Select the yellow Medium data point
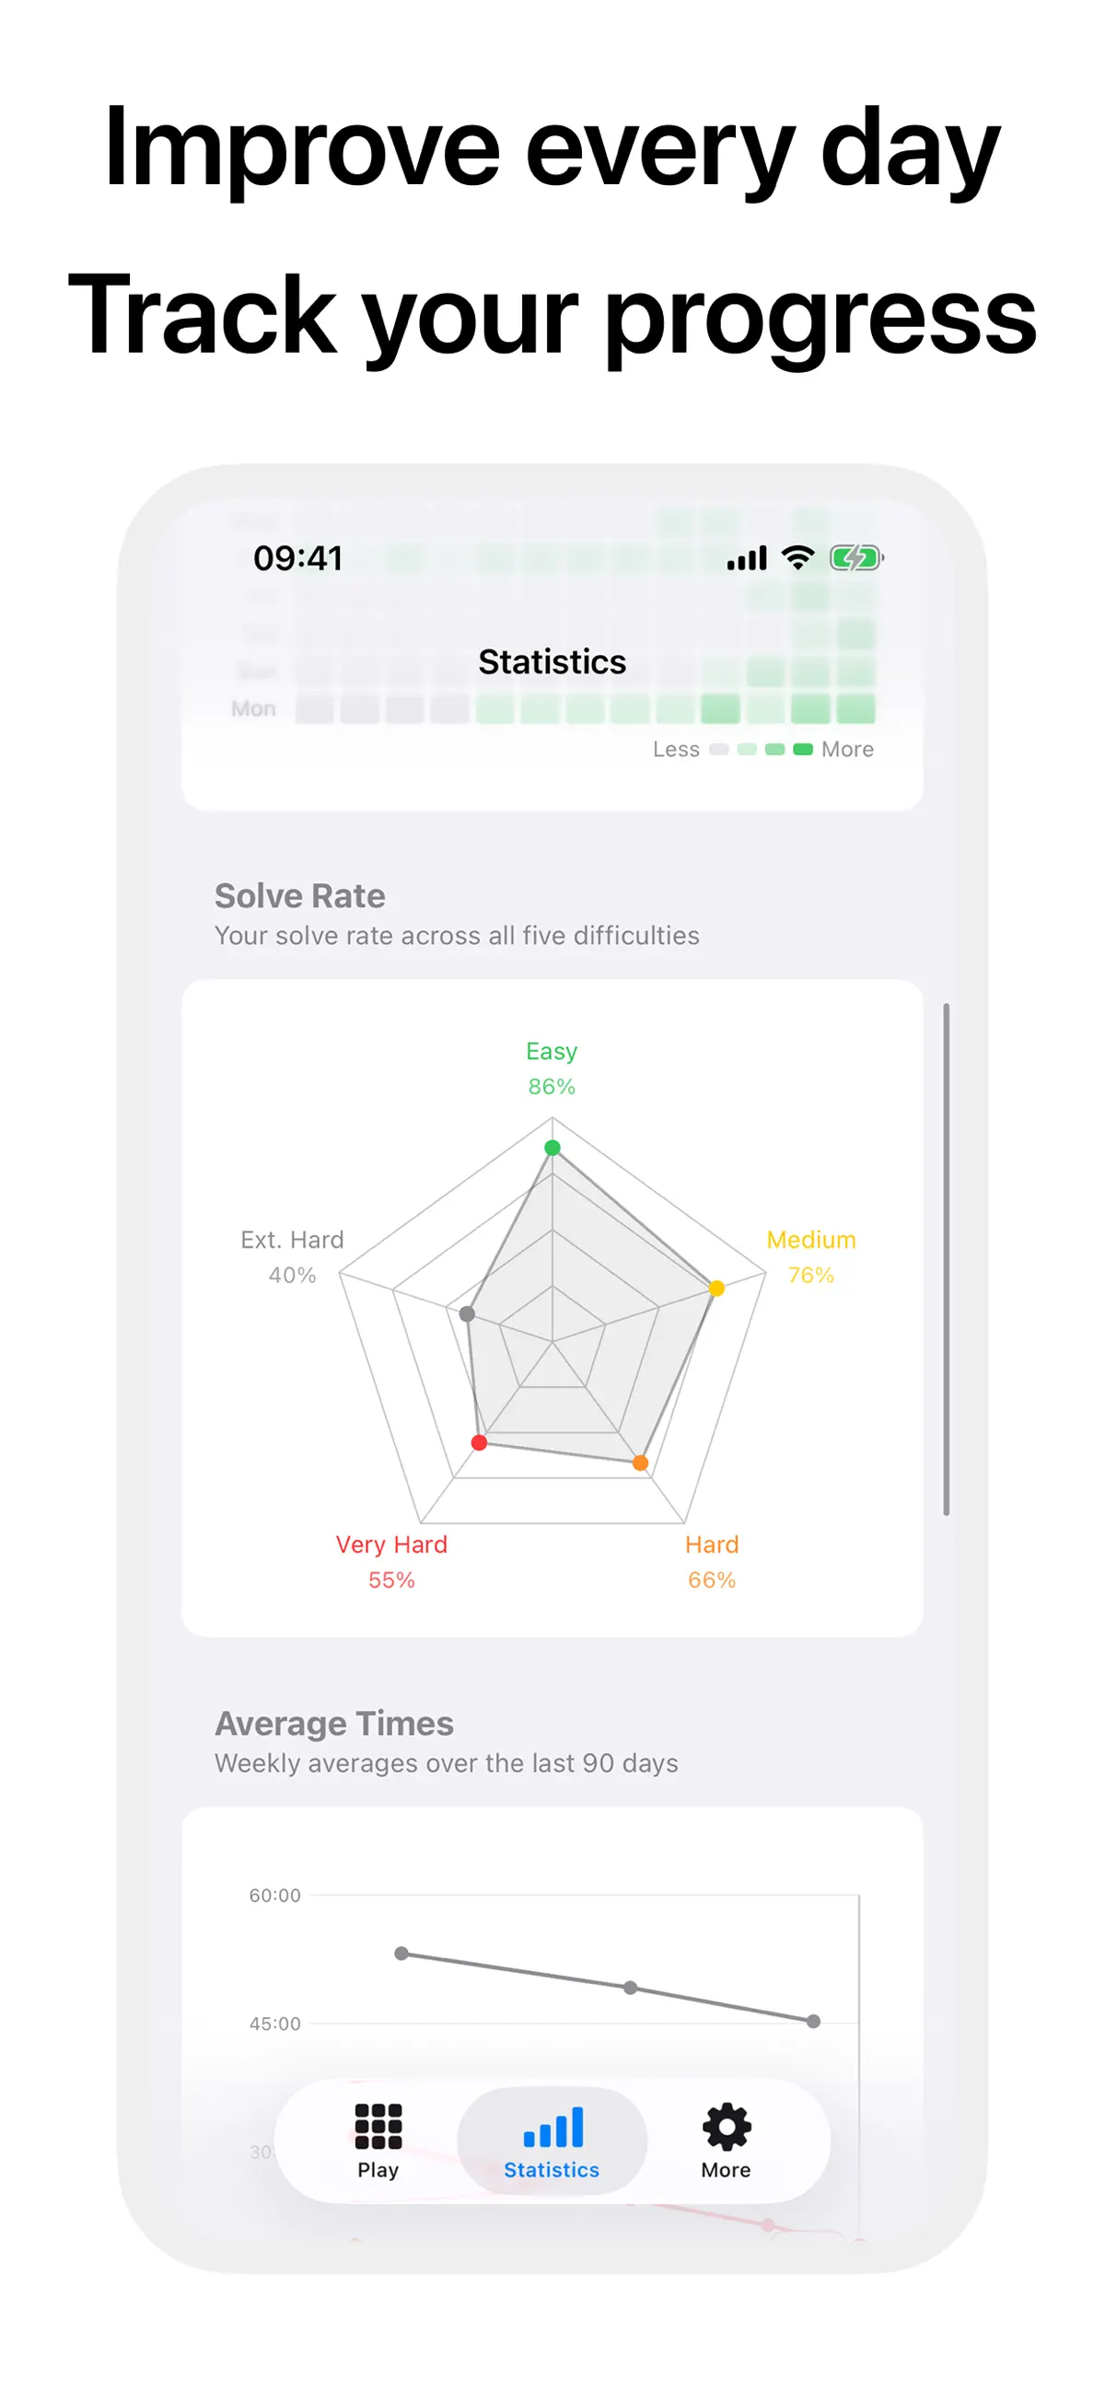This screenshot has width=1105, height=2392. (x=715, y=1288)
